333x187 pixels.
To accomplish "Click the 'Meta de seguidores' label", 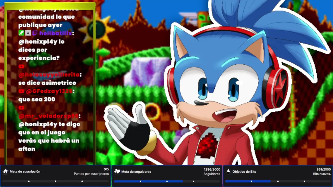I will [136, 171].
